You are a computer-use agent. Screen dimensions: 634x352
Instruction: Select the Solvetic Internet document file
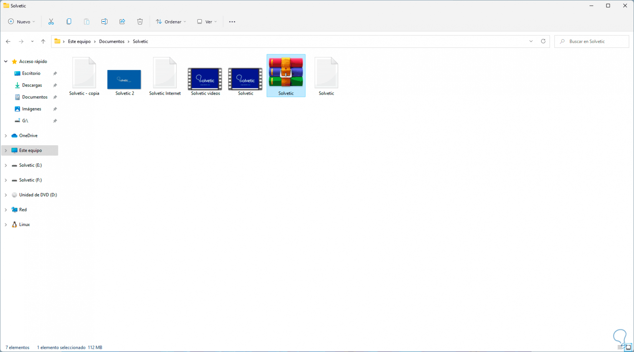[165, 76]
